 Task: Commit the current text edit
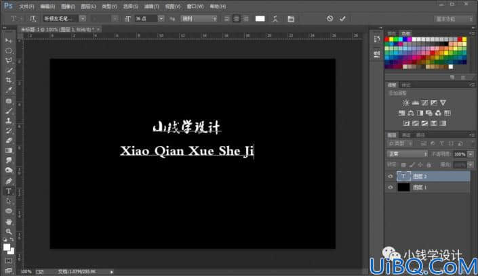coord(342,18)
